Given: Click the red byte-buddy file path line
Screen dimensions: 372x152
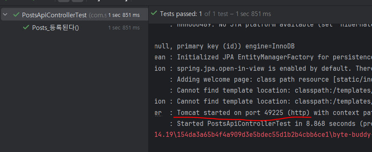Looking at the screenshot, I should click(263, 135).
